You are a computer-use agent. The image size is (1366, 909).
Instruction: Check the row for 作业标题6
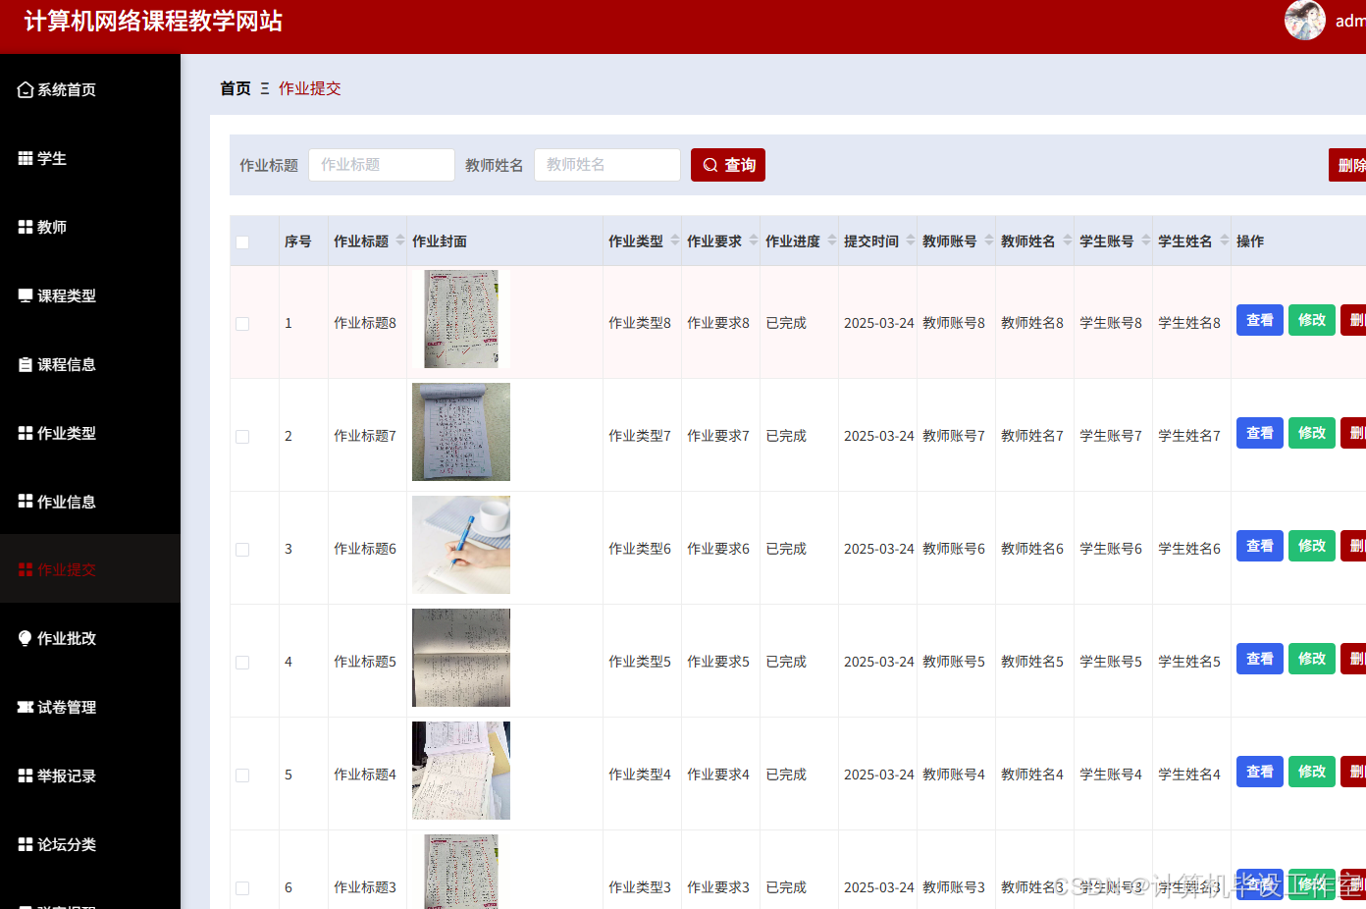pos(242,549)
